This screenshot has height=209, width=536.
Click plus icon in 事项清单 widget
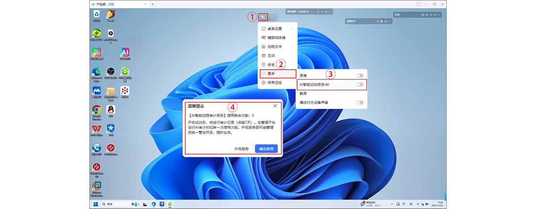coord(322,12)
